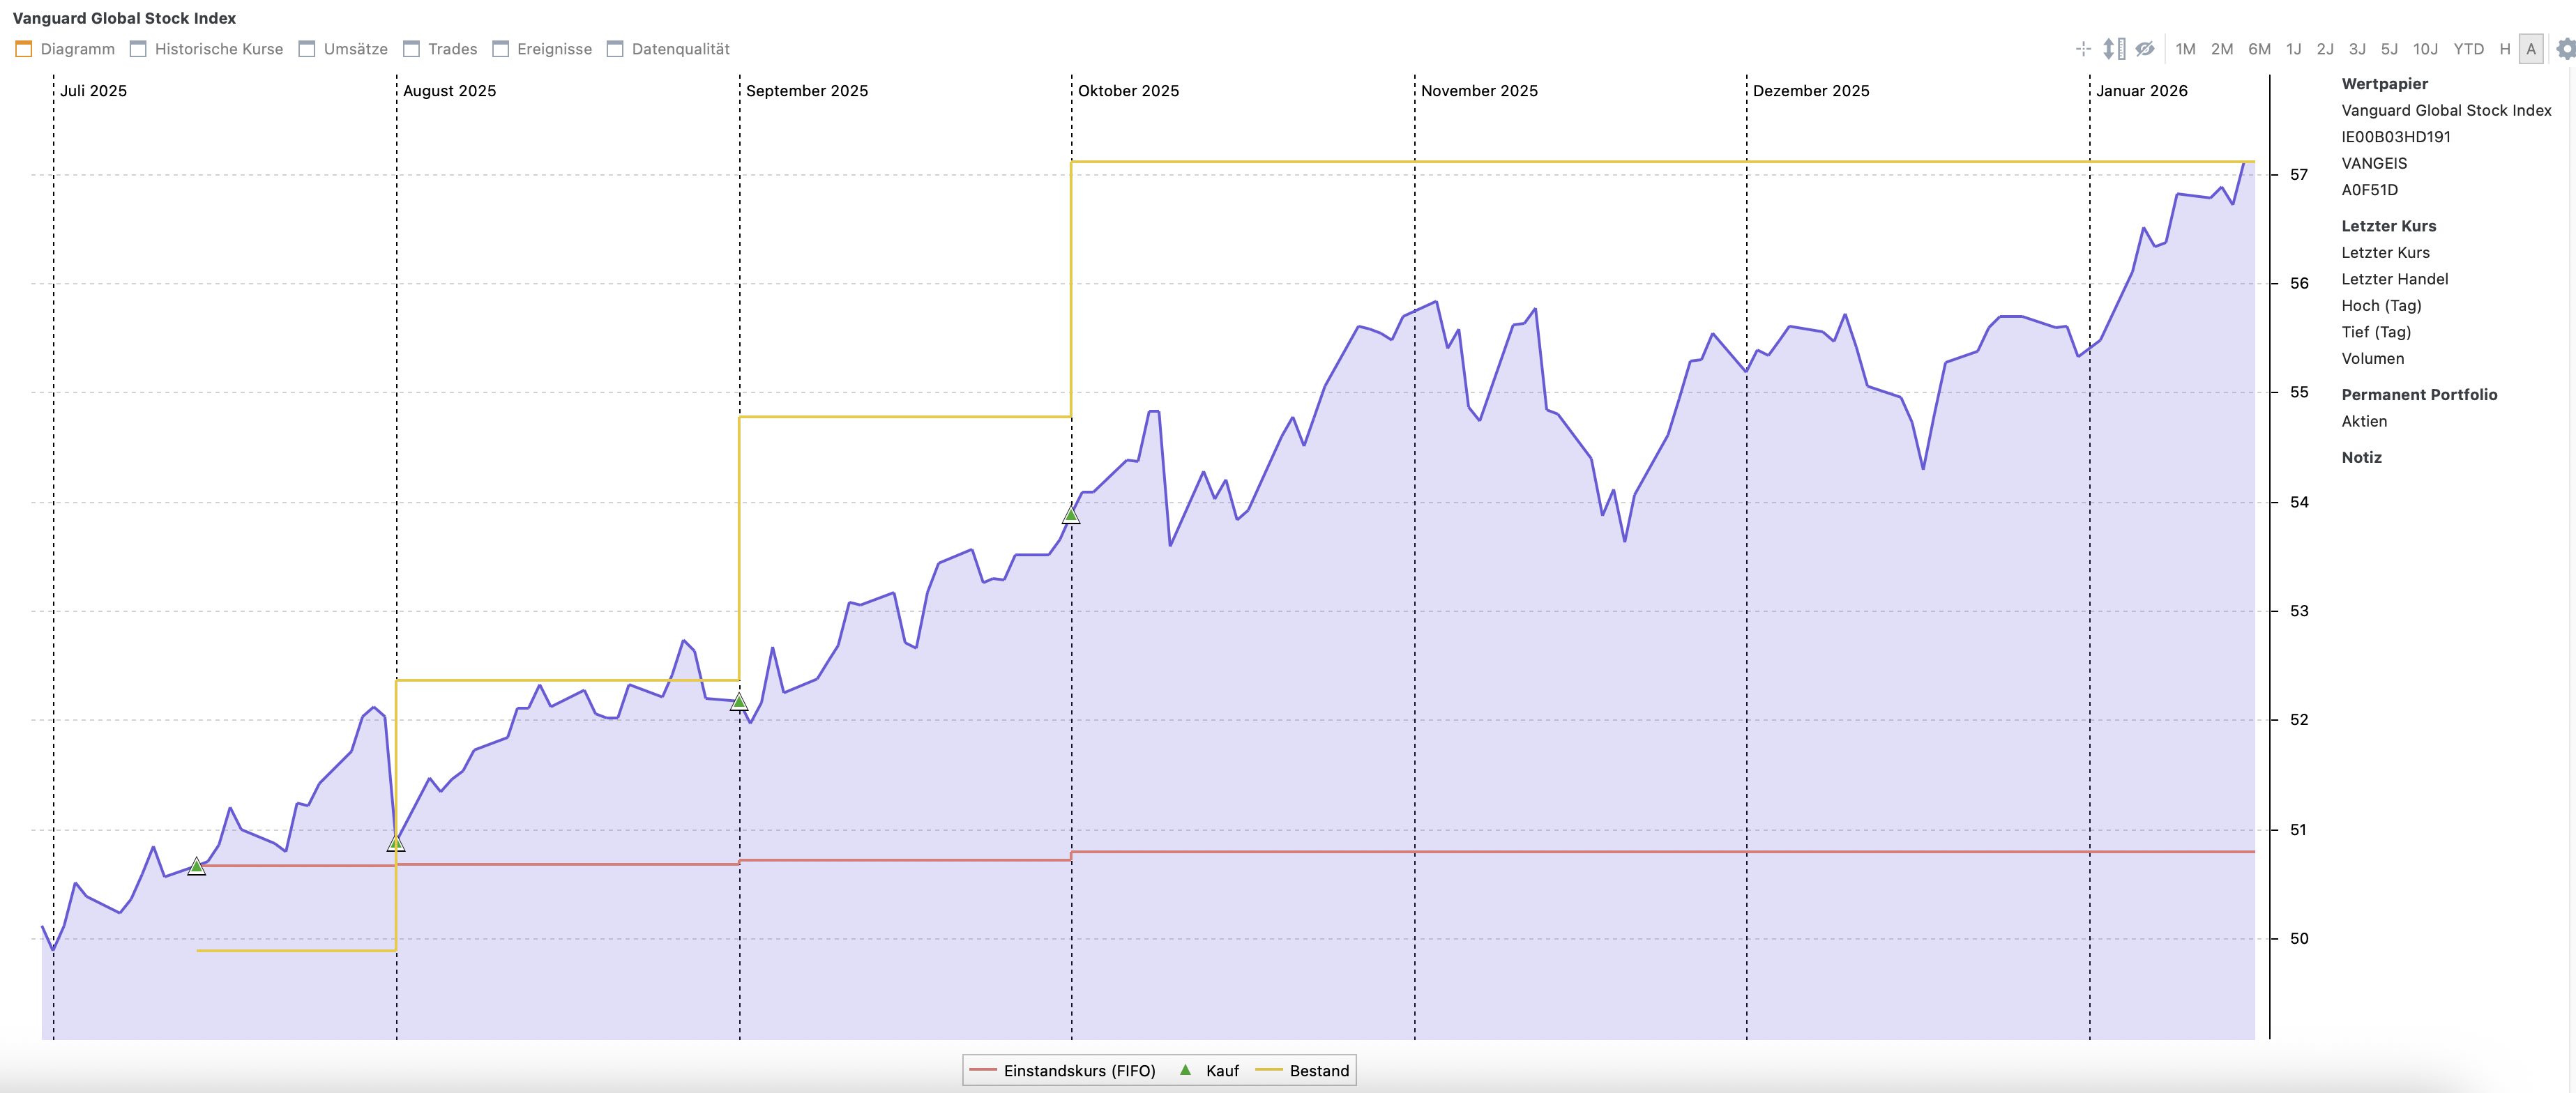This screenshot has width=2576, height=1093.
Task: Click the first Kauf marker in Juli 2025
Action: coord(197,866)
